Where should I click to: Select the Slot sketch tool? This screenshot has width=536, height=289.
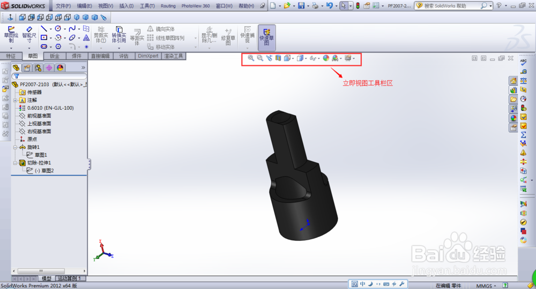pyautogui.click(x=44, y=47)
